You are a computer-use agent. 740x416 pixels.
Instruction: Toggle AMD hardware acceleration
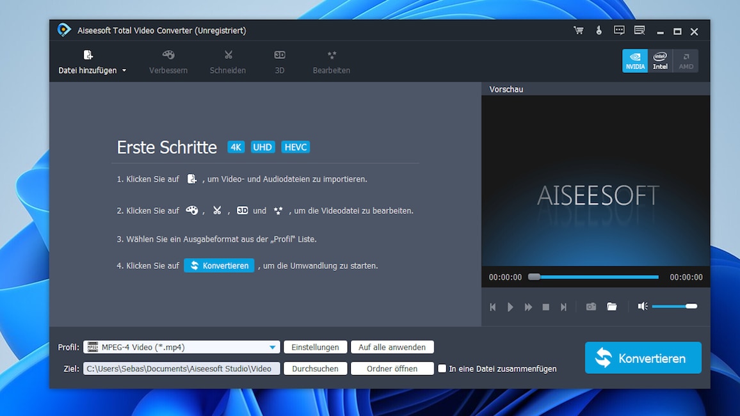click(686, 61)
